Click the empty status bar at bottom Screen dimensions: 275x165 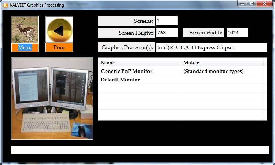[140, 150]
